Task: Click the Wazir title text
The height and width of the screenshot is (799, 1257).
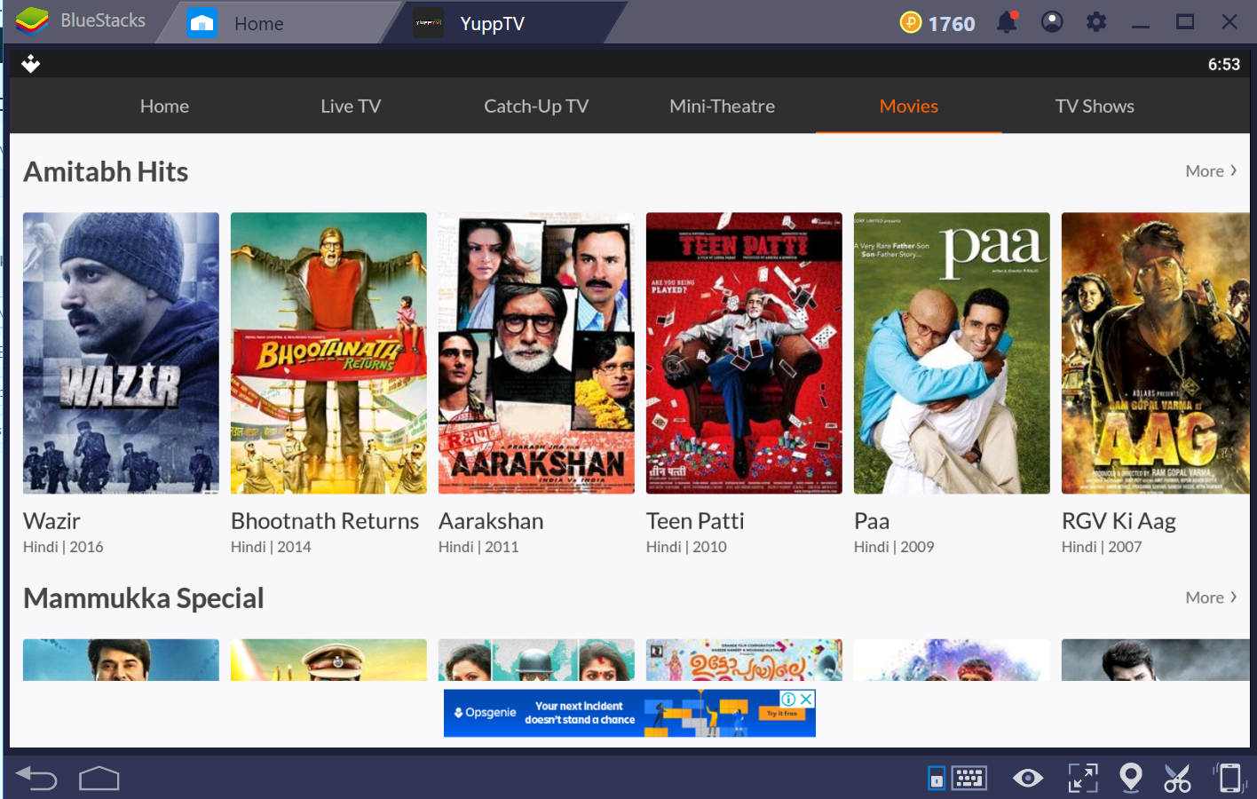Action: 51,521
